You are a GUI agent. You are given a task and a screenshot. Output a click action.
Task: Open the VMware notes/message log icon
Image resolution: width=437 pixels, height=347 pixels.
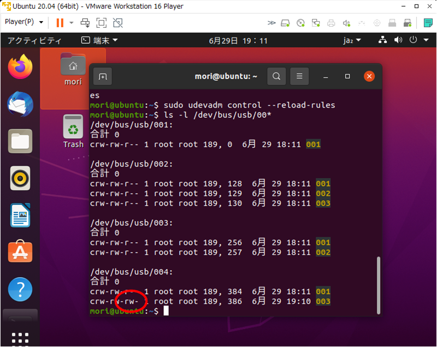point(428,23)
